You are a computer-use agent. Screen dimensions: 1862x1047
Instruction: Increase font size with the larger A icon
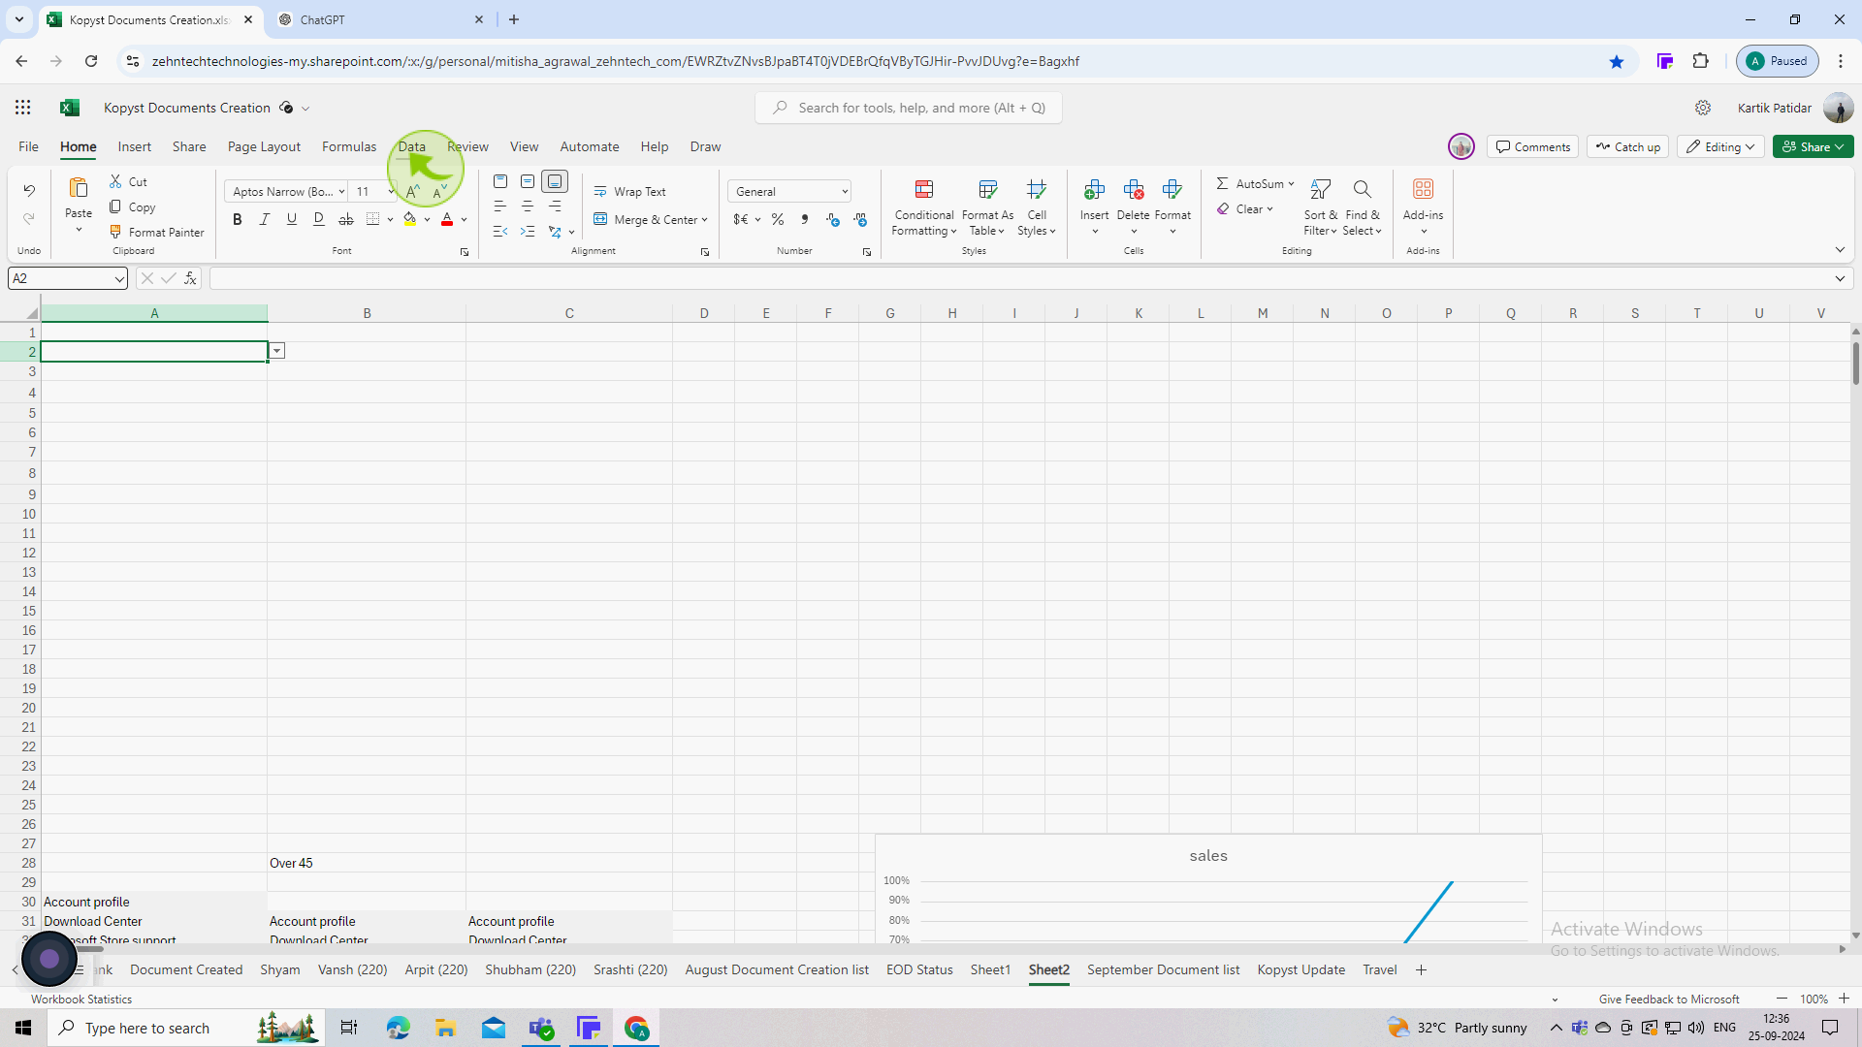tap(413, 192)
